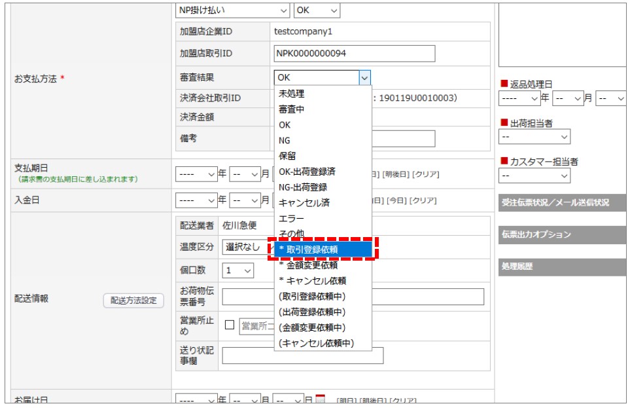Screen dimensions: 630x408
Task: Choose * 金額変更依頼 option
Action: (x=323, y=265)
